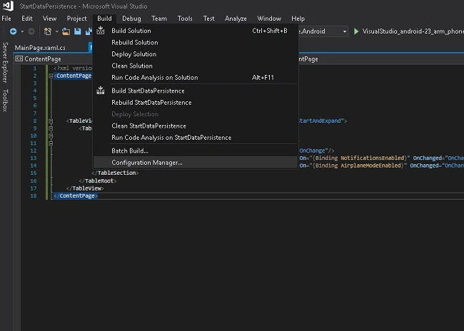Select Rebuild StartDataPersistence
The image size is (464, 331).
(x=196, y=102)
